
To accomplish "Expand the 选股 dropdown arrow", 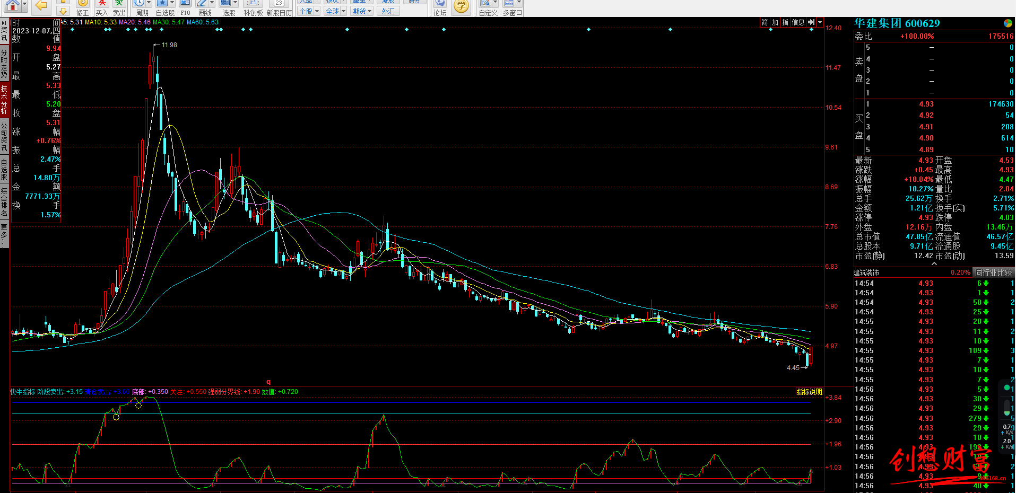I will tap(235, 3).
